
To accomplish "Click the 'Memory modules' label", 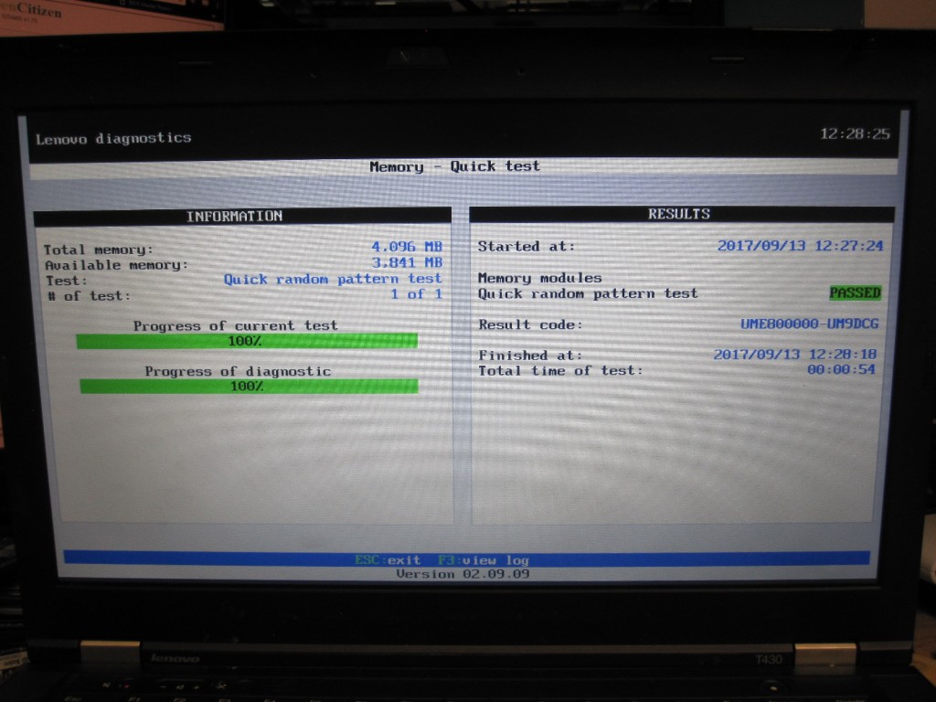I will click(x=539, y=278).
